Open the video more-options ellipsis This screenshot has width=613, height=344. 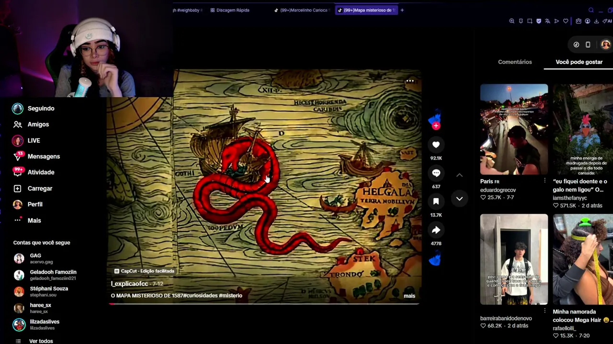click(x=410, y=81)
